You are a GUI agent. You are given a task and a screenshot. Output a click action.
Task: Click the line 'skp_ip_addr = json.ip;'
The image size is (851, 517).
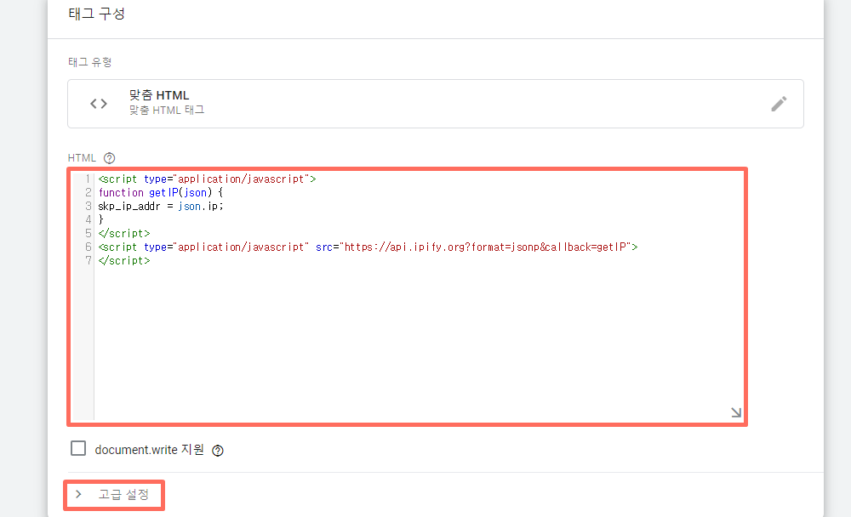click(x=161, y=206)
